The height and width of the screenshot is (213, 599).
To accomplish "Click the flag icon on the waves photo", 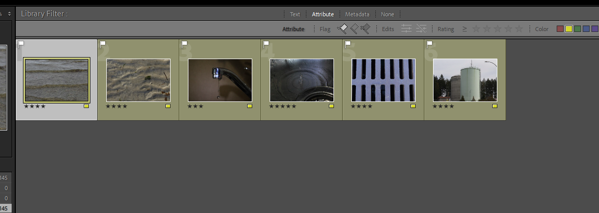I will coord(21,44).
